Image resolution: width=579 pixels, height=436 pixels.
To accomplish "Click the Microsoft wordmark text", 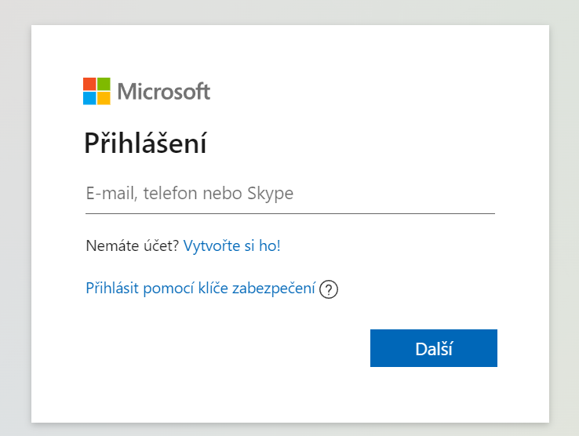I will pos(164,92).
